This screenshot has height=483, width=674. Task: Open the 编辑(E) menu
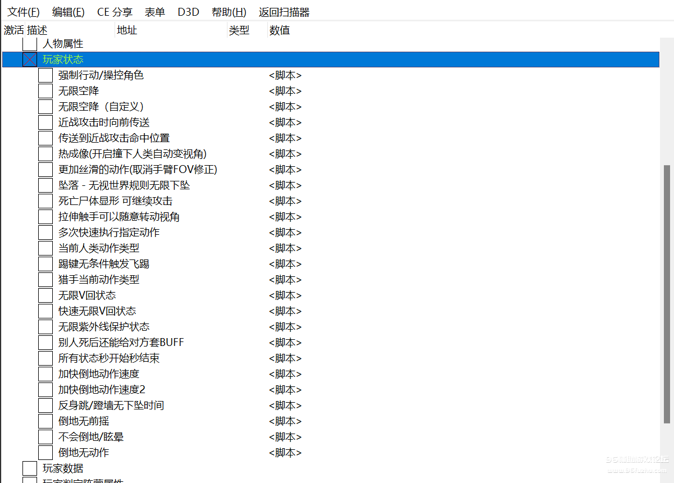(x=68, y=12)
